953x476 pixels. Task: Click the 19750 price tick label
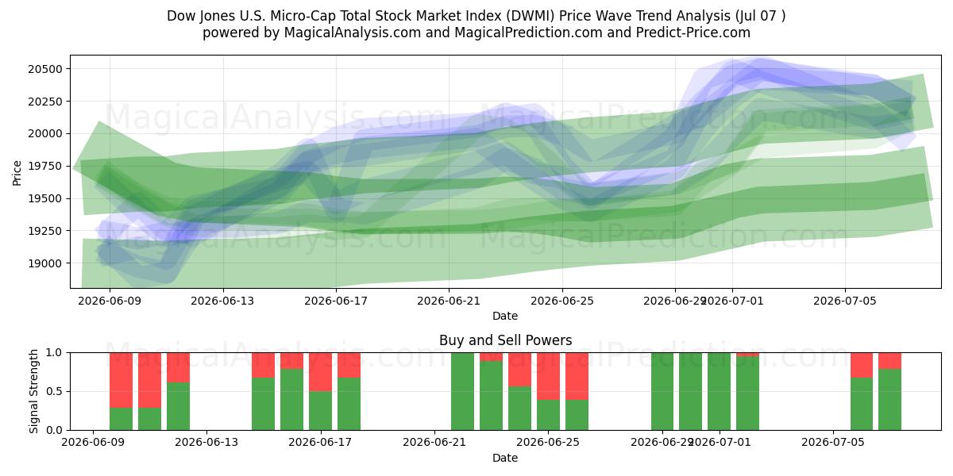pyautogui.click(x=46, y=166)
